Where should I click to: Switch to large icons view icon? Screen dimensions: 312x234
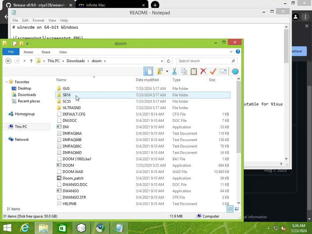[237, 209]
